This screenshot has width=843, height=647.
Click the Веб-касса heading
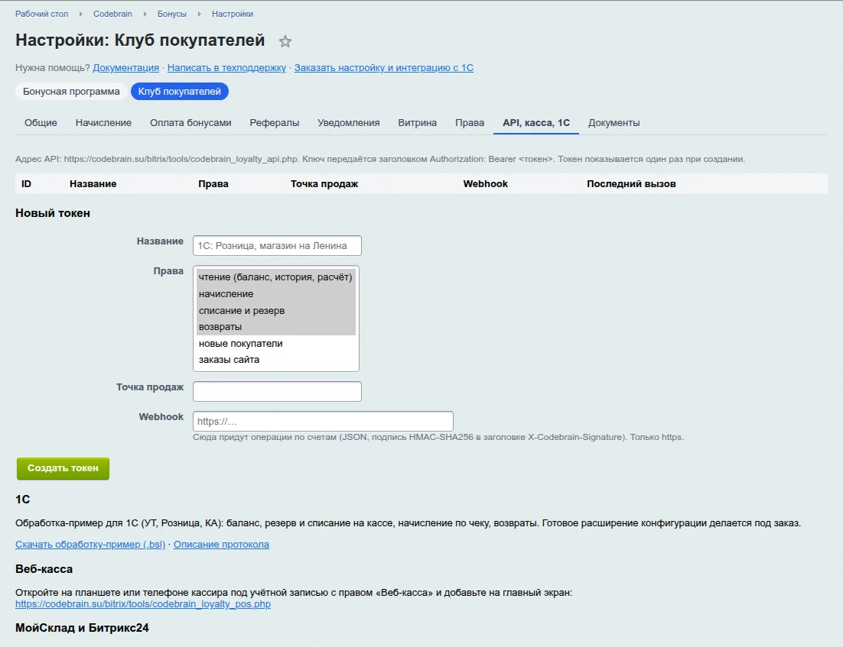(44, 569)
